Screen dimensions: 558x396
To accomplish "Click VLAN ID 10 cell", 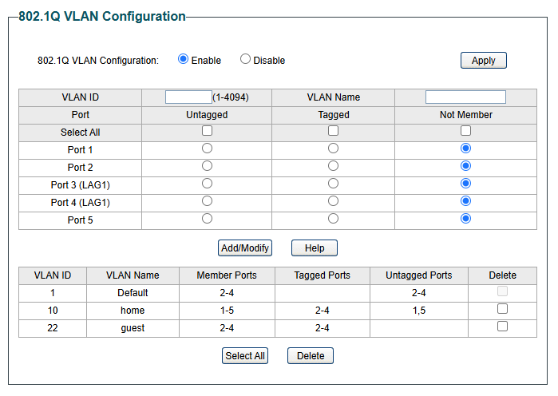I will [x=53, y=311].
